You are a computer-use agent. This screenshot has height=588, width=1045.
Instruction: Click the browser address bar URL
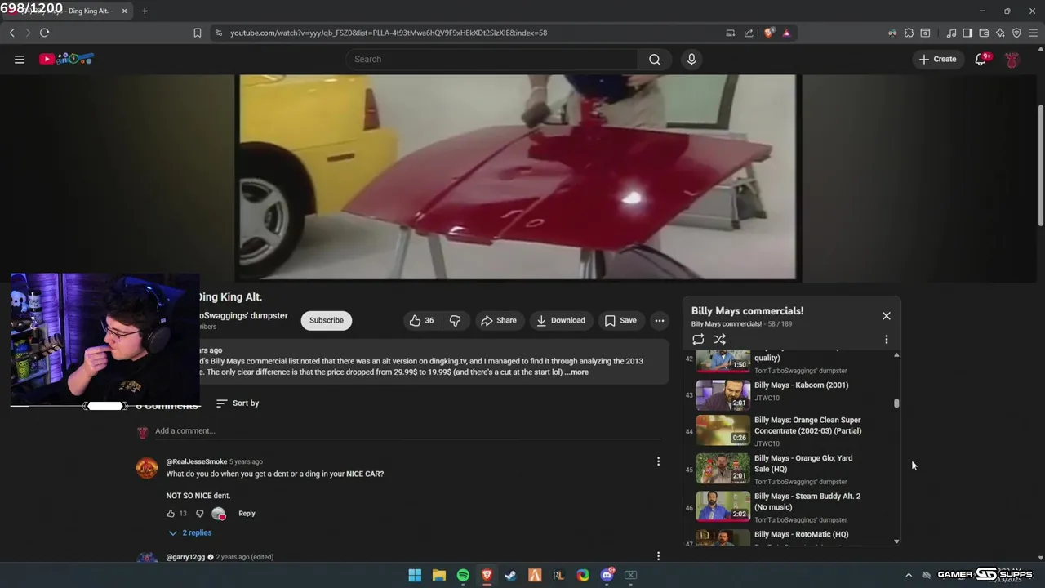click(389, 33)
